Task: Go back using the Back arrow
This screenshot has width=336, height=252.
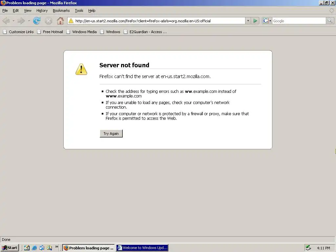Action: coord(7,21)
